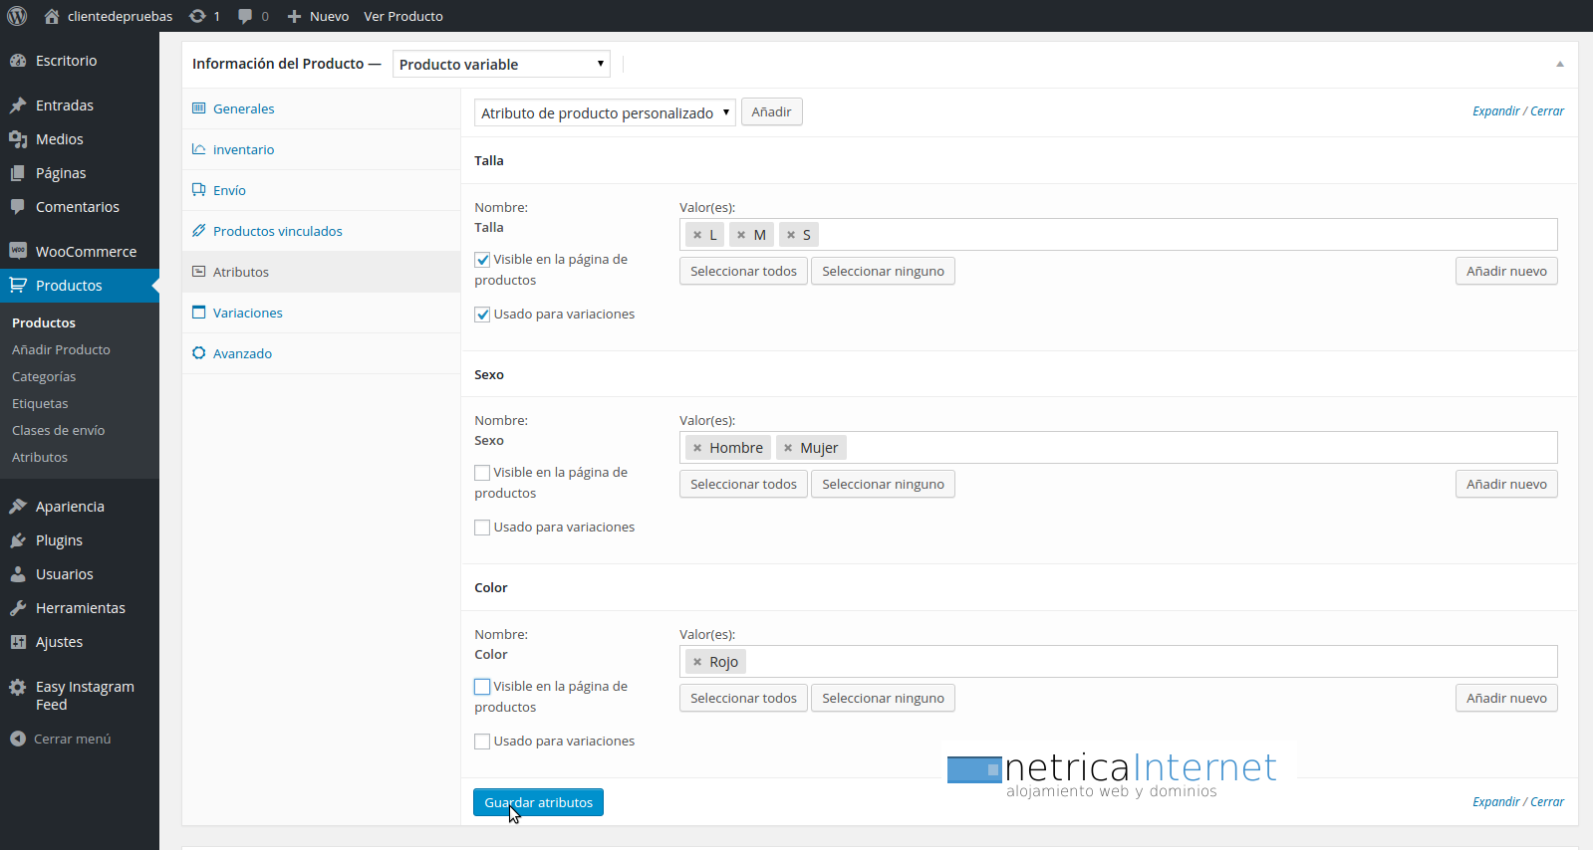Click inside the Sexo values field

pos(1195,448)
